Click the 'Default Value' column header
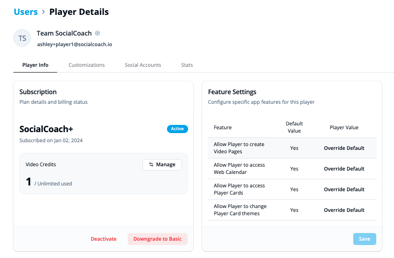 (294, 127)
